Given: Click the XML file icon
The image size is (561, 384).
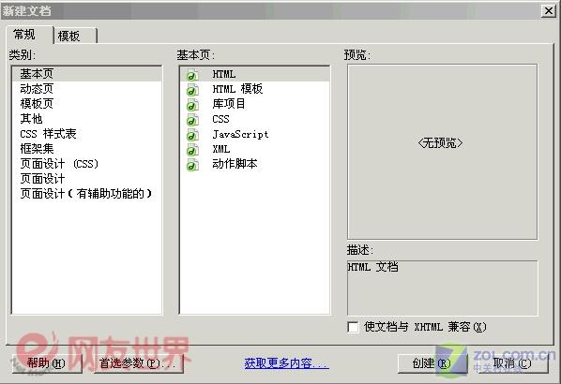Looking at the screenshot, I should [192, 150].
